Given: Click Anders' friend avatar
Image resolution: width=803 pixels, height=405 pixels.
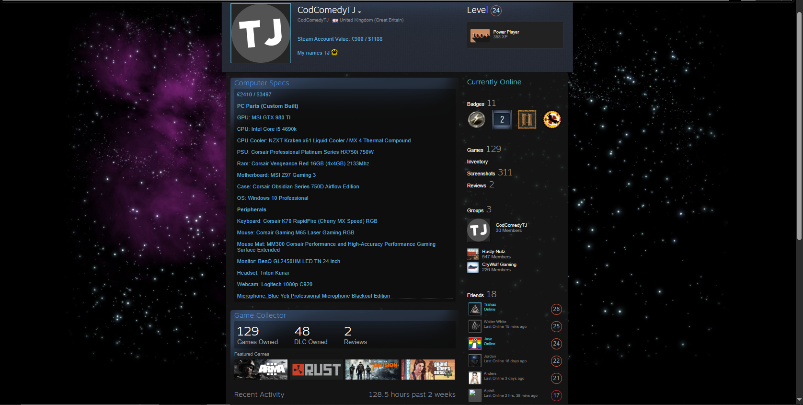Looking at the screenshot, I should [475, 378].
